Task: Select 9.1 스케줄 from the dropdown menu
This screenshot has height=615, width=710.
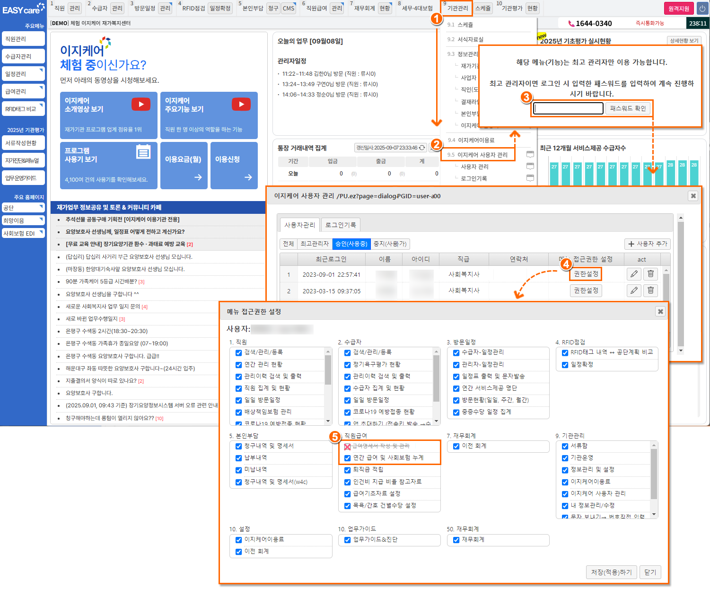Action: coord(460,25)
